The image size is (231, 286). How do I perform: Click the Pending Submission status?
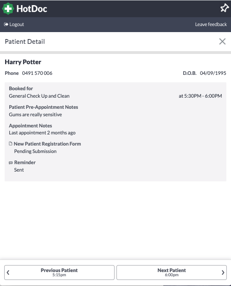[x=35, y=151]
